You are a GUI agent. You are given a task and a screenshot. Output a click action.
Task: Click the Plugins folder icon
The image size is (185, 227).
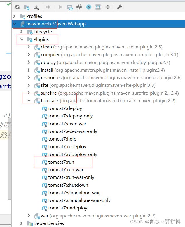coord(30,39)
